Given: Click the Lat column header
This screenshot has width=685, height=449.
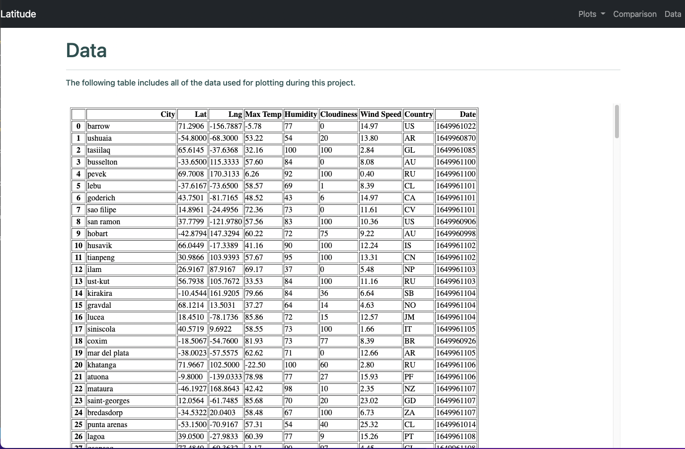Looking at the screenshot, I should [x=192, y=114].
